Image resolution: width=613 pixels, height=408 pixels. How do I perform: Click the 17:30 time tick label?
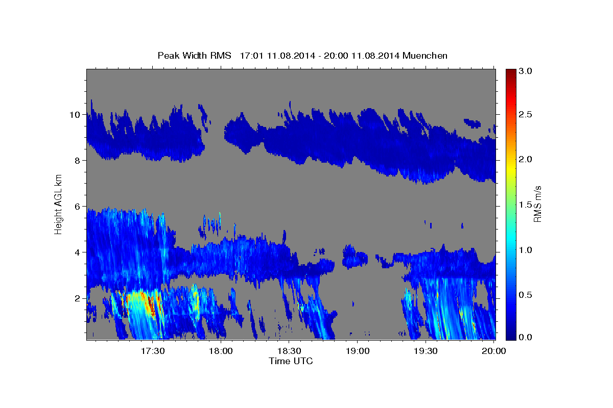tap(153, 351)
